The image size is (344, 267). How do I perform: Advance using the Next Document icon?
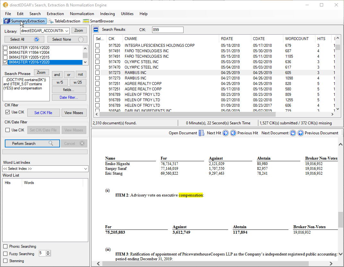pyautogui.click(x=293, y=133)
